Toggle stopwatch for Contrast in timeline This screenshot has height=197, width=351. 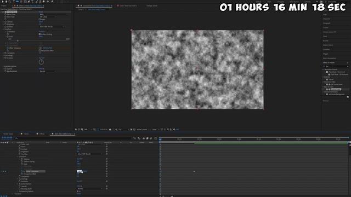[20, 149]
